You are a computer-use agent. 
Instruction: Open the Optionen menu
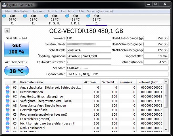click(38, 11)
